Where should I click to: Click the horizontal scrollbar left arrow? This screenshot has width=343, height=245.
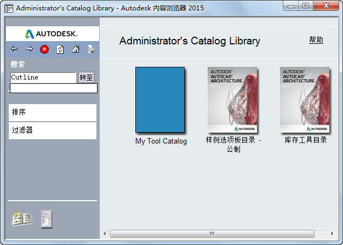pos(105,233)
